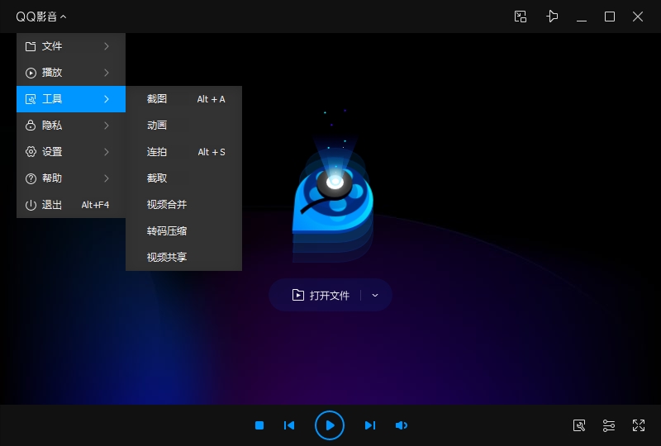Select 截图 from the tools submenu
The height and width of the screenshot is (446, 661).
[183, 99]
